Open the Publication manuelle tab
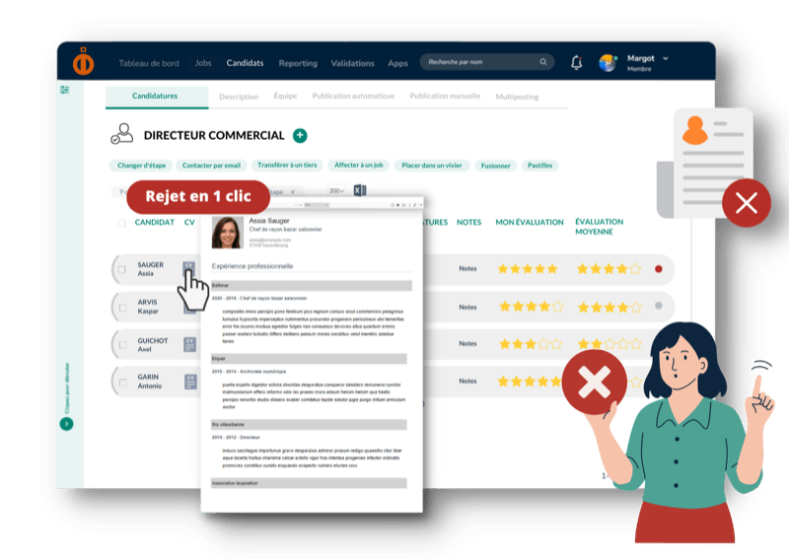 tap(445, 96)
